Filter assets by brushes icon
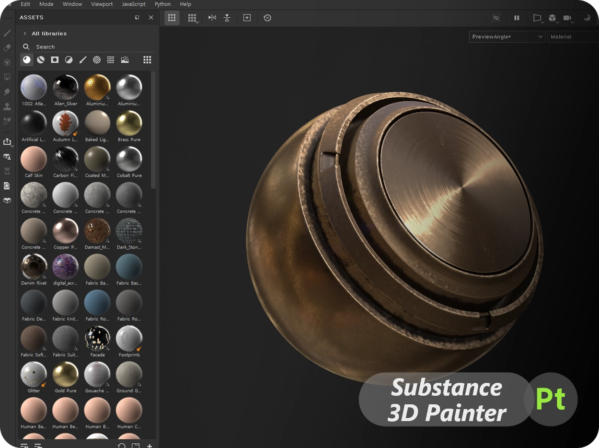Viewport: 599px width, 448px height. click(83, 60)
